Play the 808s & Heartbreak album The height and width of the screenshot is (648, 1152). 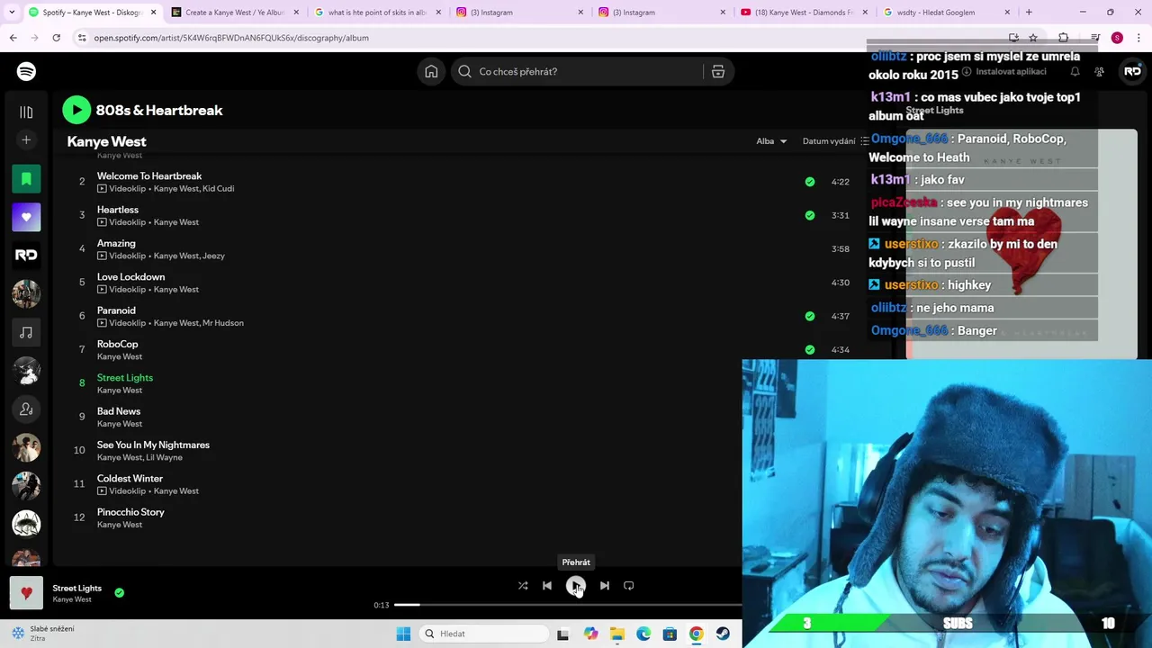pyautogui.click(x=76, y=110)
